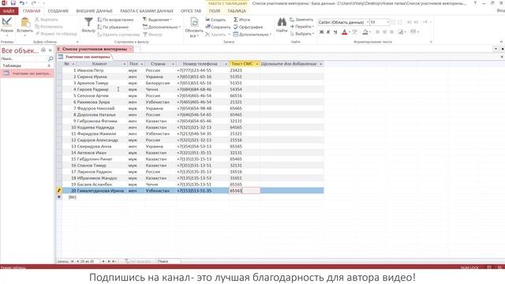The width and height of the screenshot is (505, 284).
Task: Open Дополнительно advanced filter dropdown
Action: [162, 27]
